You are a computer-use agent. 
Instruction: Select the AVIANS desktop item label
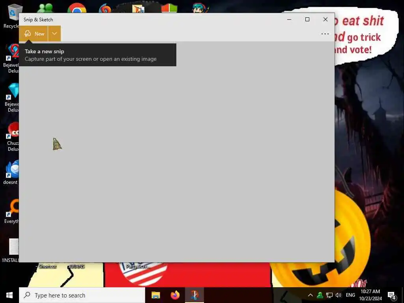point(77,266)
